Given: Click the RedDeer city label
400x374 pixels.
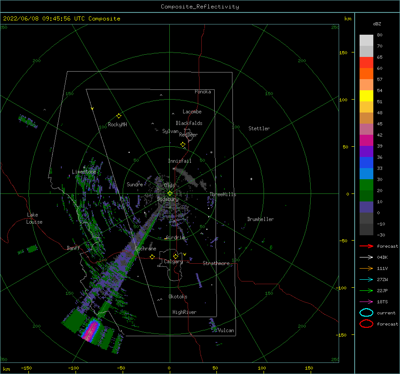Looking at the screenshot, I should [188, 135].
